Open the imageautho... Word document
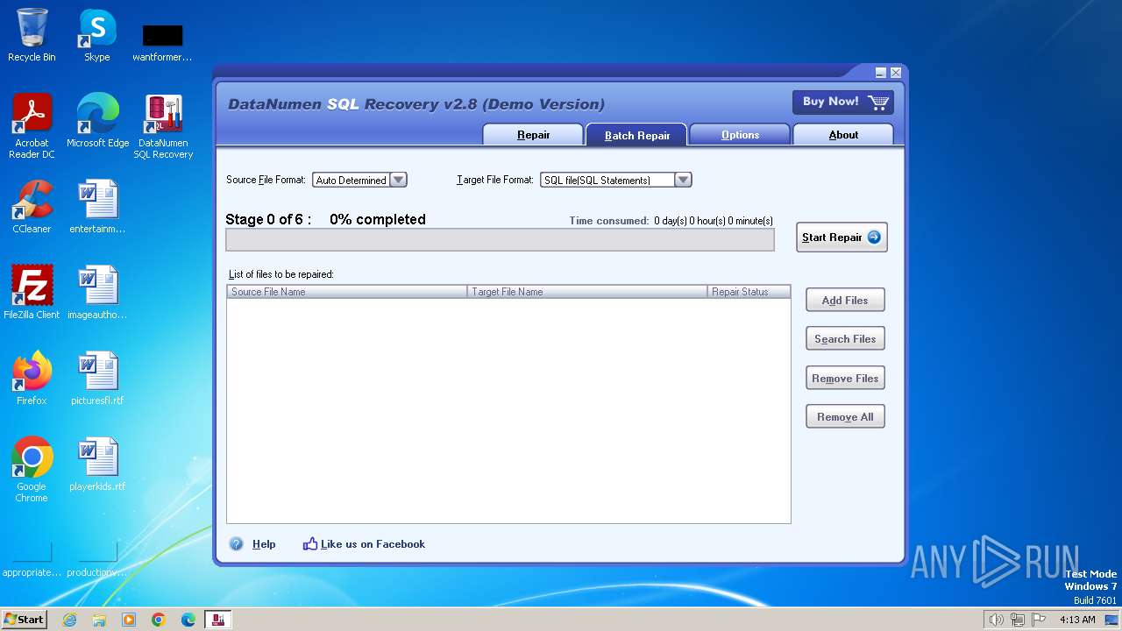The width and height of the screenshot is (1122, 631). click(97, 293)
